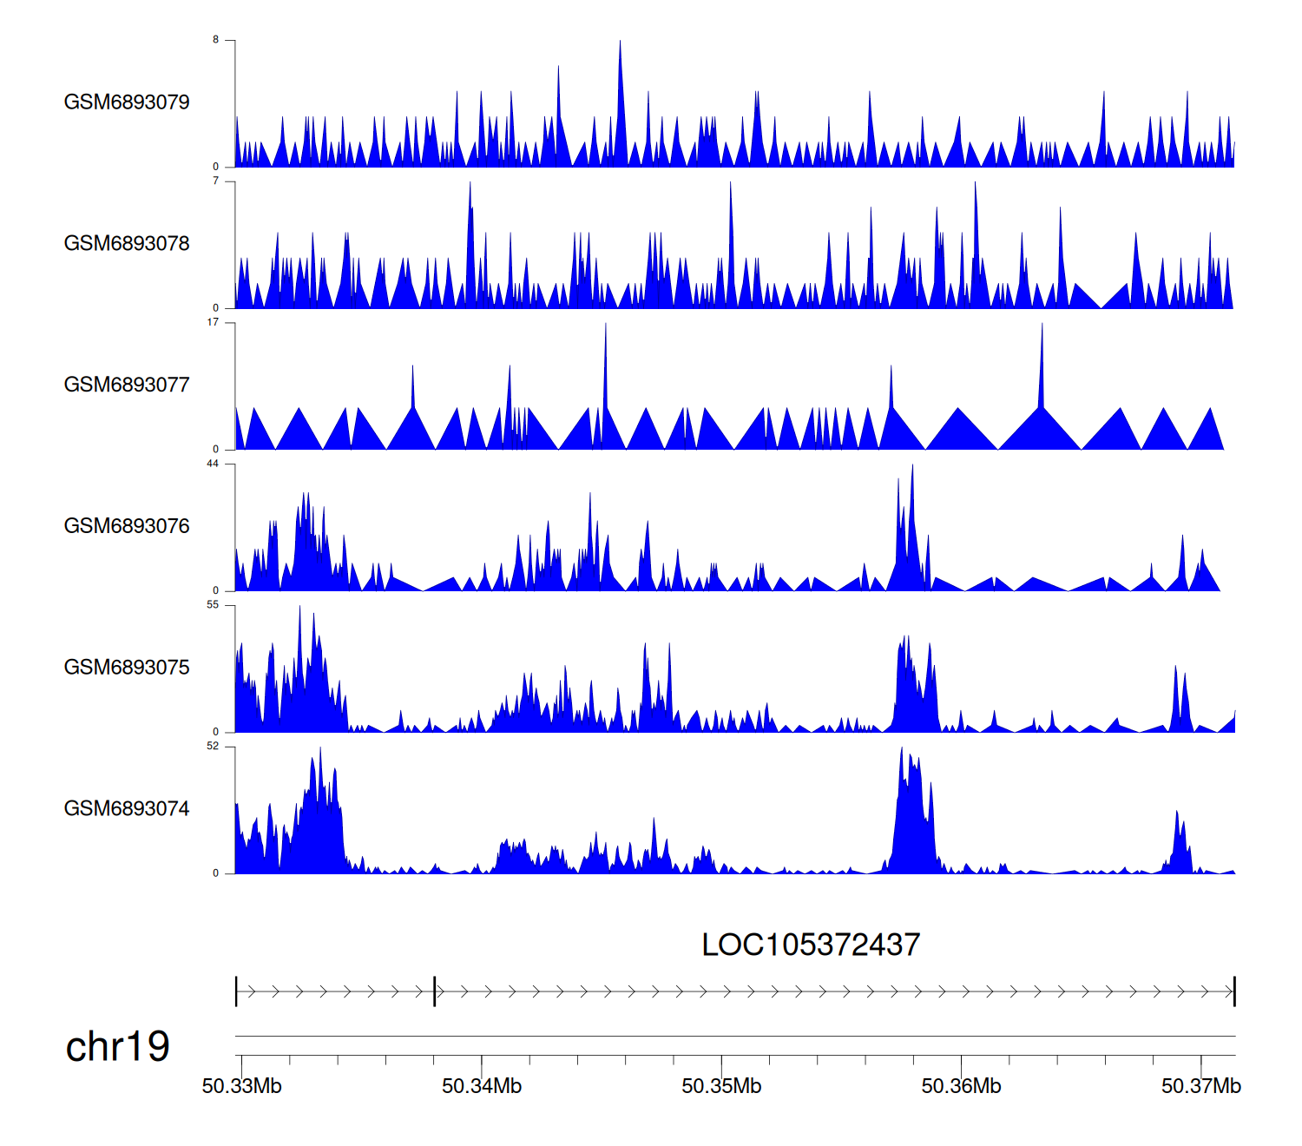The height and width of the screenshot is (1146, 1302).
Task: Click the GSM6893077 track name
Action: tap(127, 385)
